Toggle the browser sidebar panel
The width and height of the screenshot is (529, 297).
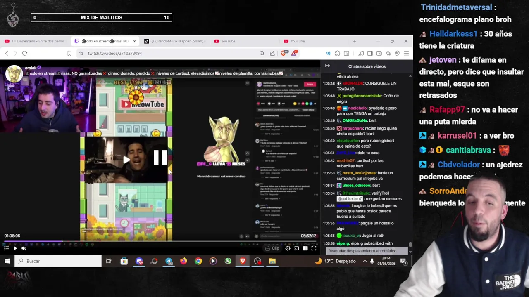(x=370, y=53)
